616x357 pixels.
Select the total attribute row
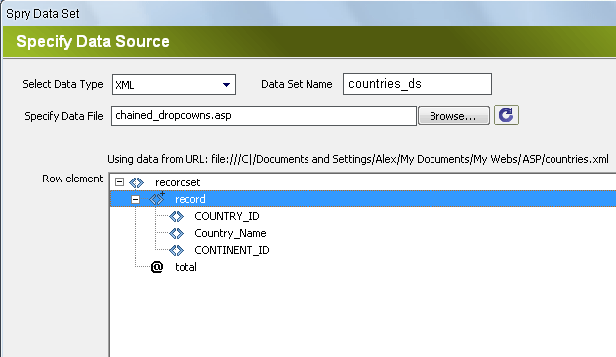click(185, 267)
